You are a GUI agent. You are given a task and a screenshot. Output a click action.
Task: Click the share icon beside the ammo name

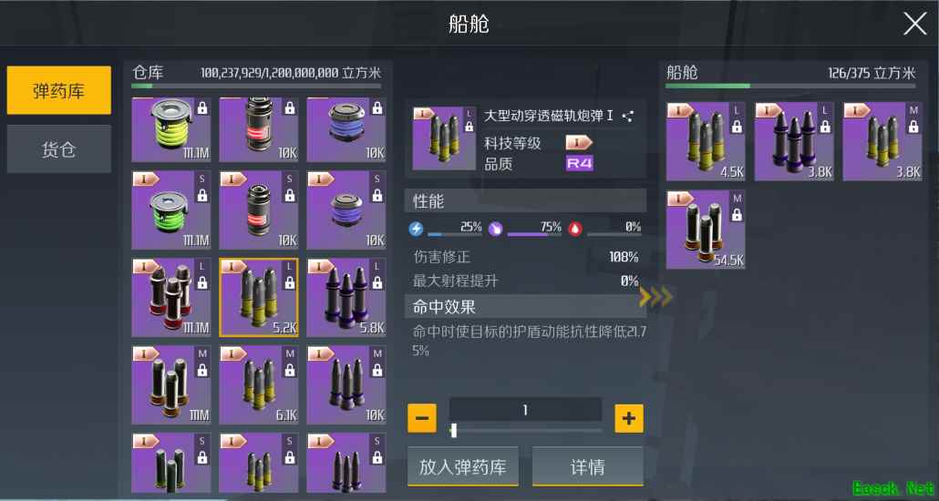pos(627,117)
